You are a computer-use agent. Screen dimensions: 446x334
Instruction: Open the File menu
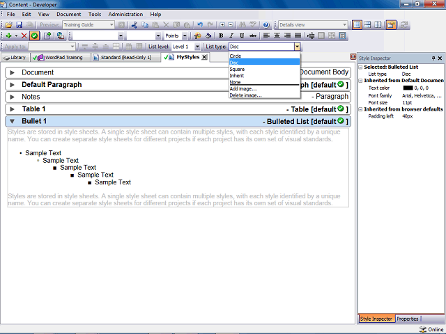point(11,14)
